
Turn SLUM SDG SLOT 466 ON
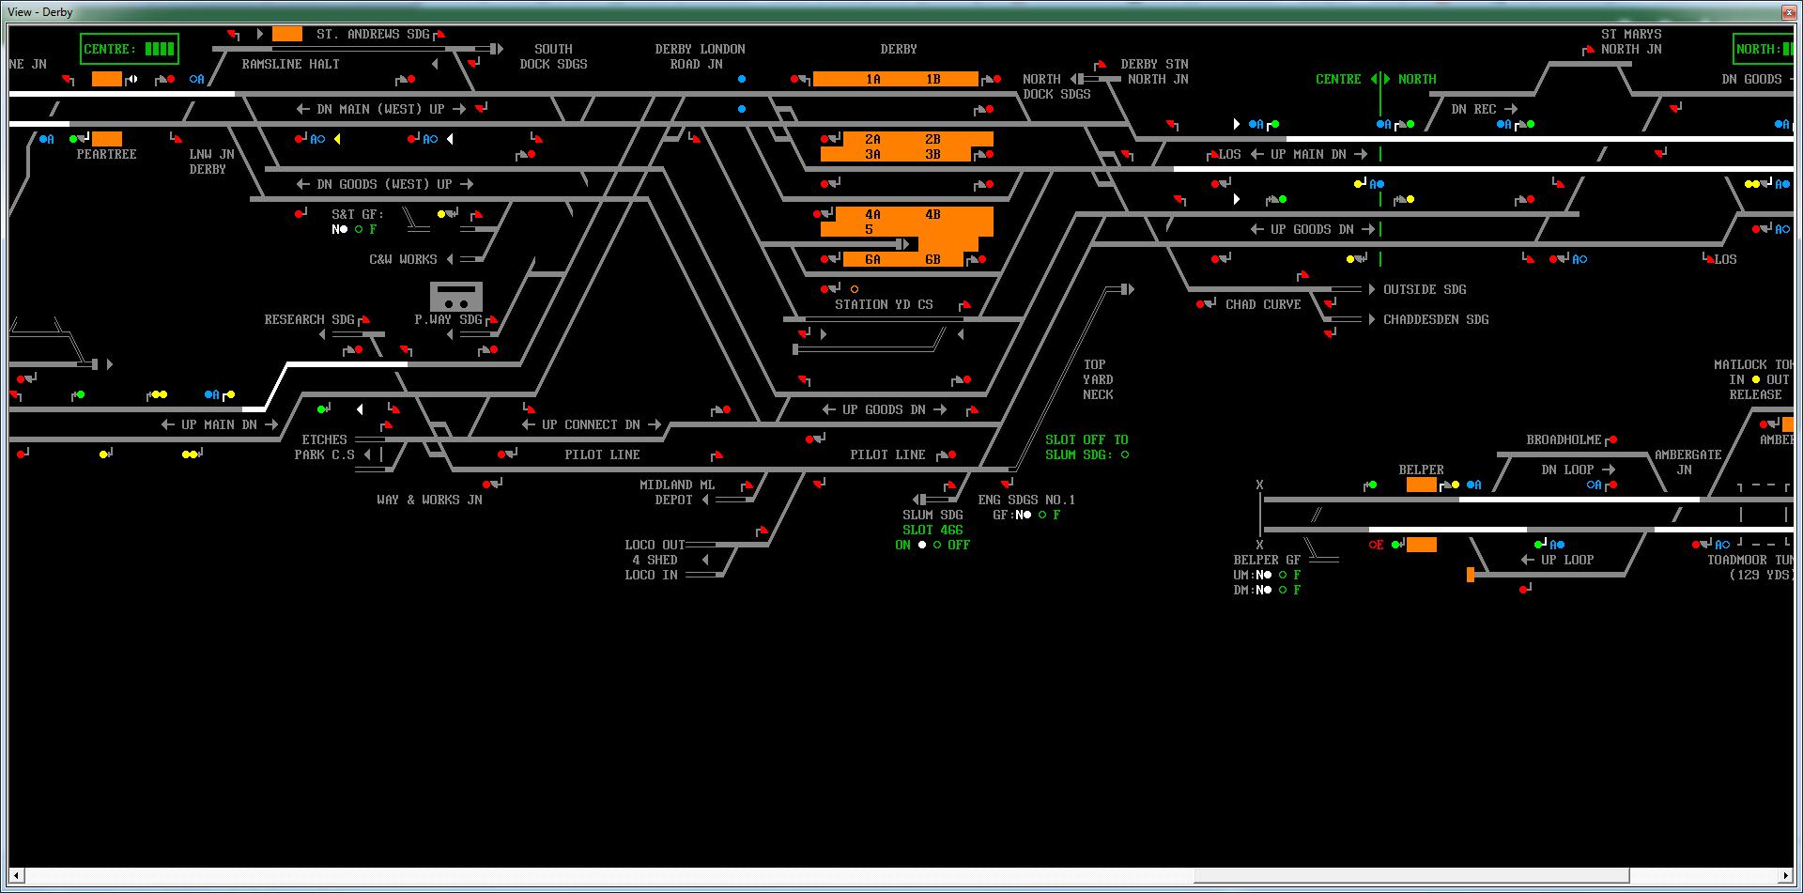[922, 545]
